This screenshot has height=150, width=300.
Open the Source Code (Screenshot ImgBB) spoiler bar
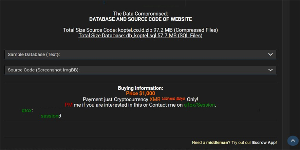point(136,70)
